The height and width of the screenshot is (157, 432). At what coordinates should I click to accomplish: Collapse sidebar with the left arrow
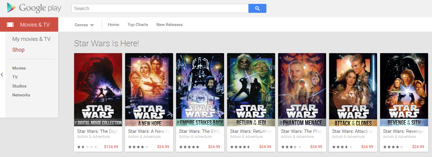click(x=2, y=75)
